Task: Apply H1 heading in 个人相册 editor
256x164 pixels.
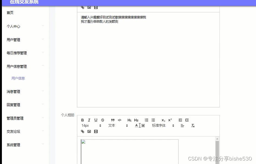Action: tap(129, 120)
